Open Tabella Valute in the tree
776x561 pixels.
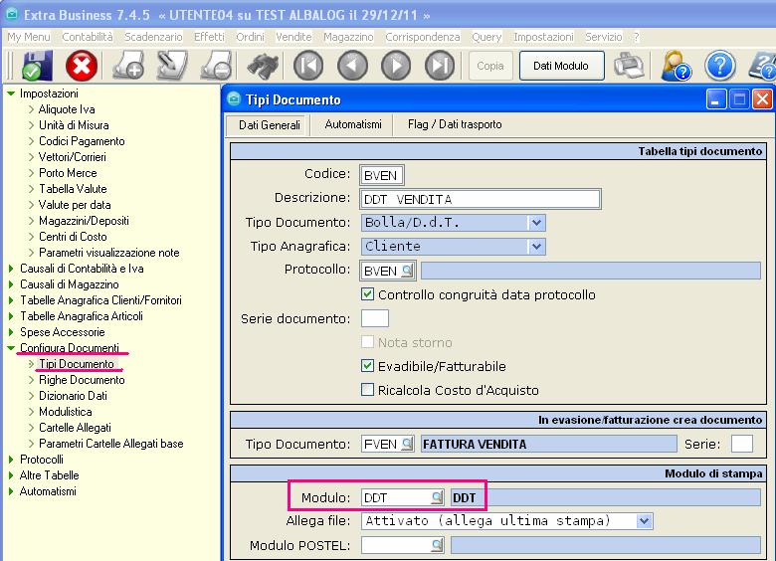tap(73, 188)
